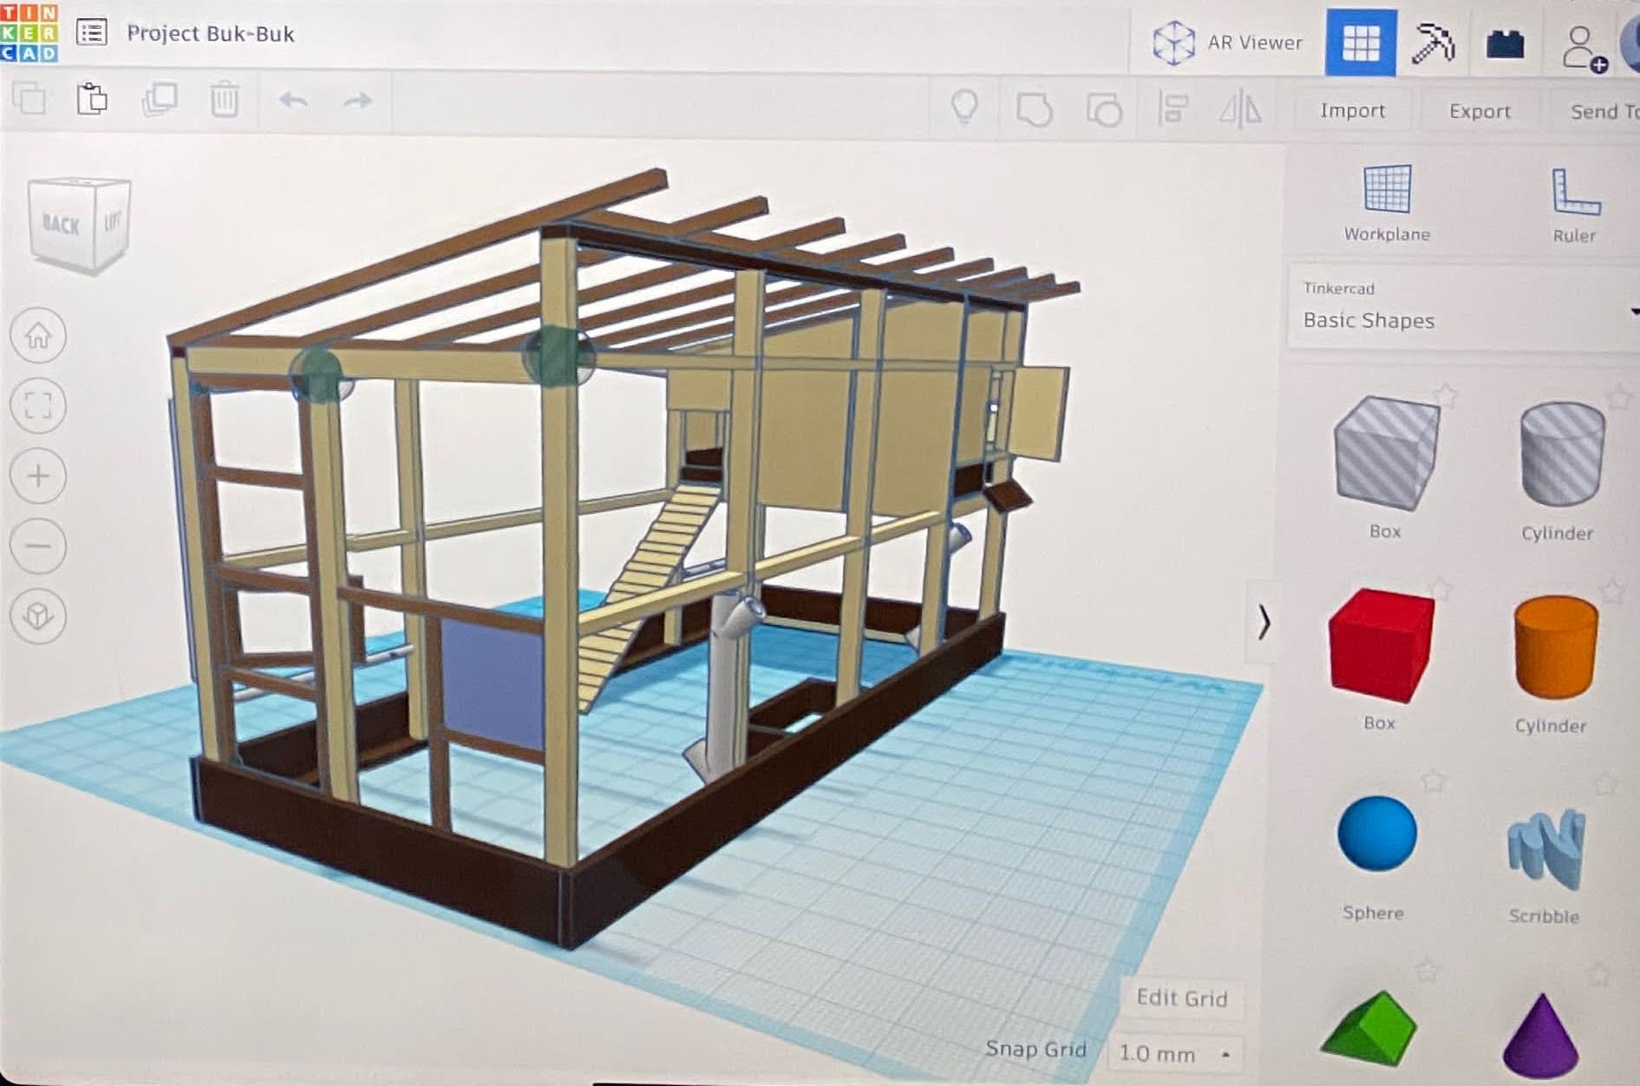Zoom in with the plus button

[x=38, y=475]
